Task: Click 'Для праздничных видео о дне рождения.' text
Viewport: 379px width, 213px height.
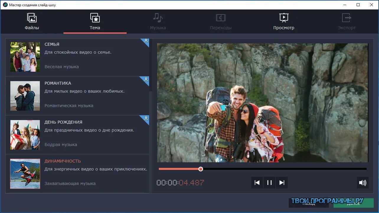Action: point(89,130)
